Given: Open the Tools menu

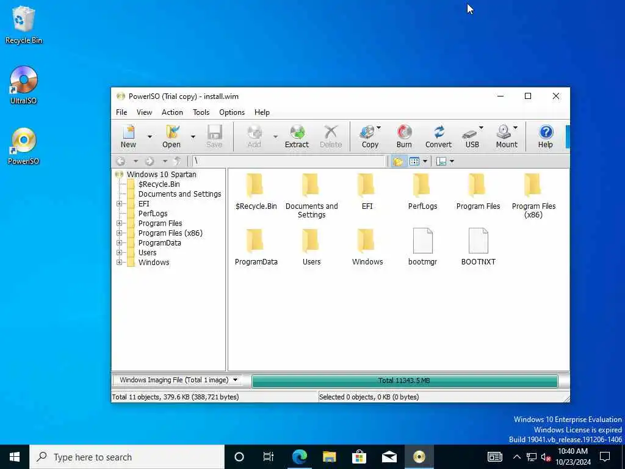Looking at the screenshot, I should (201, 112).
